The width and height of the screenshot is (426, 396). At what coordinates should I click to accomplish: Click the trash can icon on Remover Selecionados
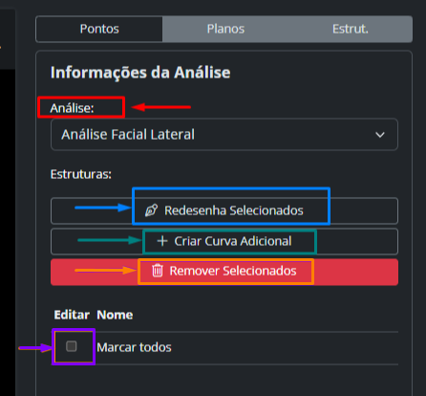click(x=158, y=271)
